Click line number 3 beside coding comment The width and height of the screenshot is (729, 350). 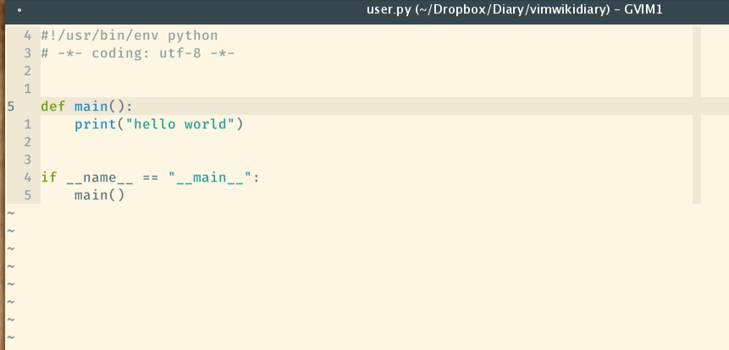pos(28,53)
